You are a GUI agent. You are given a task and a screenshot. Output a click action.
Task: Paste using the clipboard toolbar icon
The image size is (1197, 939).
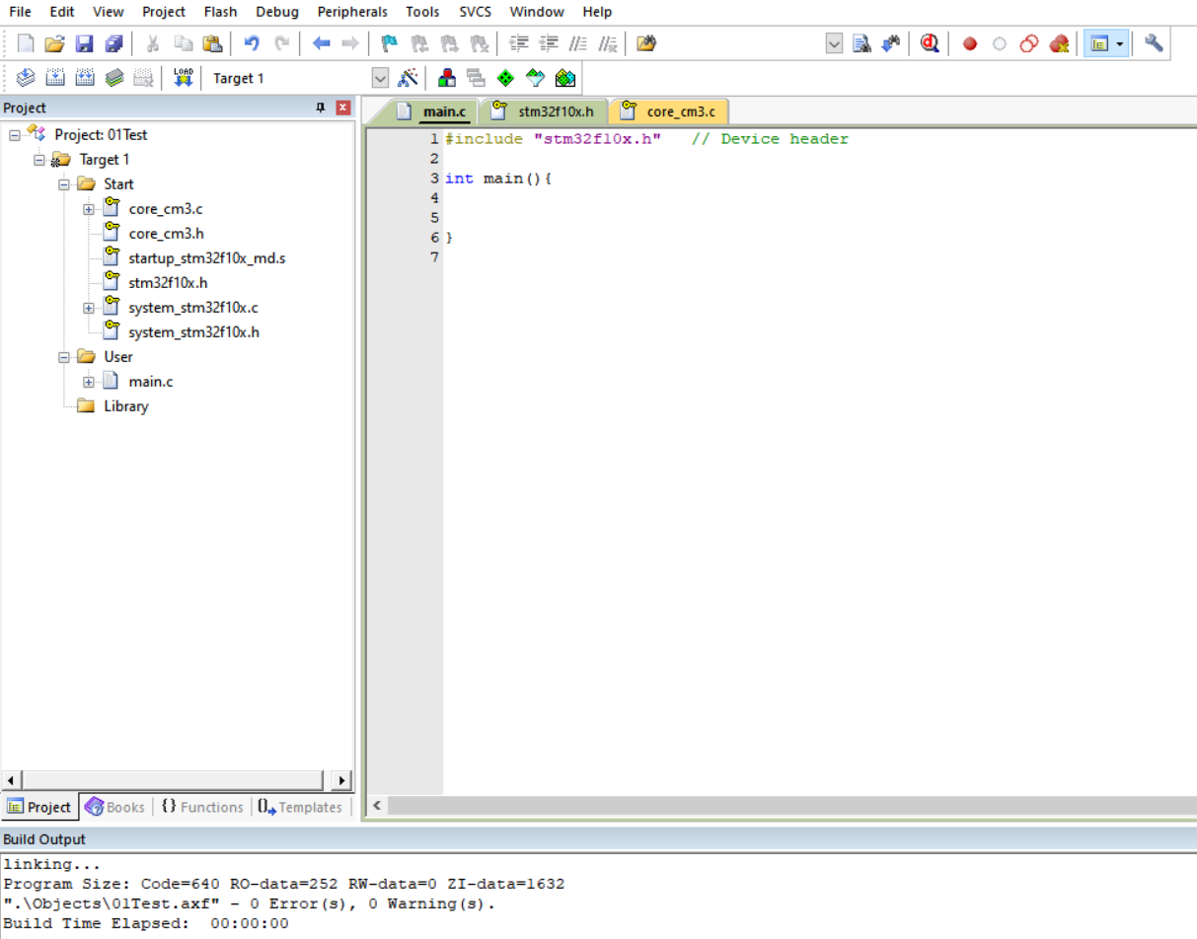pyautogui.click(x=212, y=43)
